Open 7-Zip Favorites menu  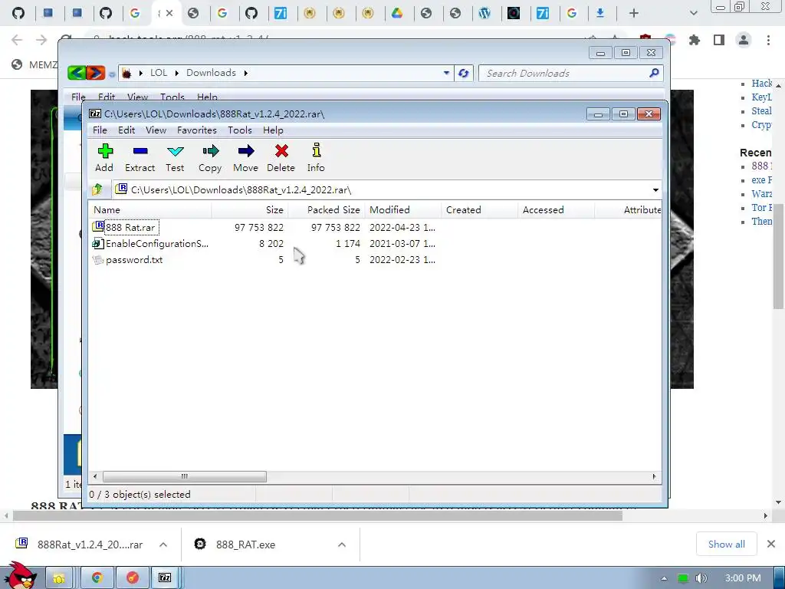point(197,130)
